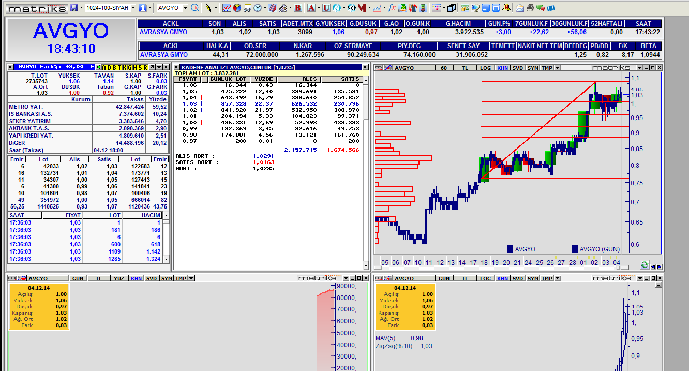Click the 60 period button on top chart
Screen dimensions: 689x371
444,68
